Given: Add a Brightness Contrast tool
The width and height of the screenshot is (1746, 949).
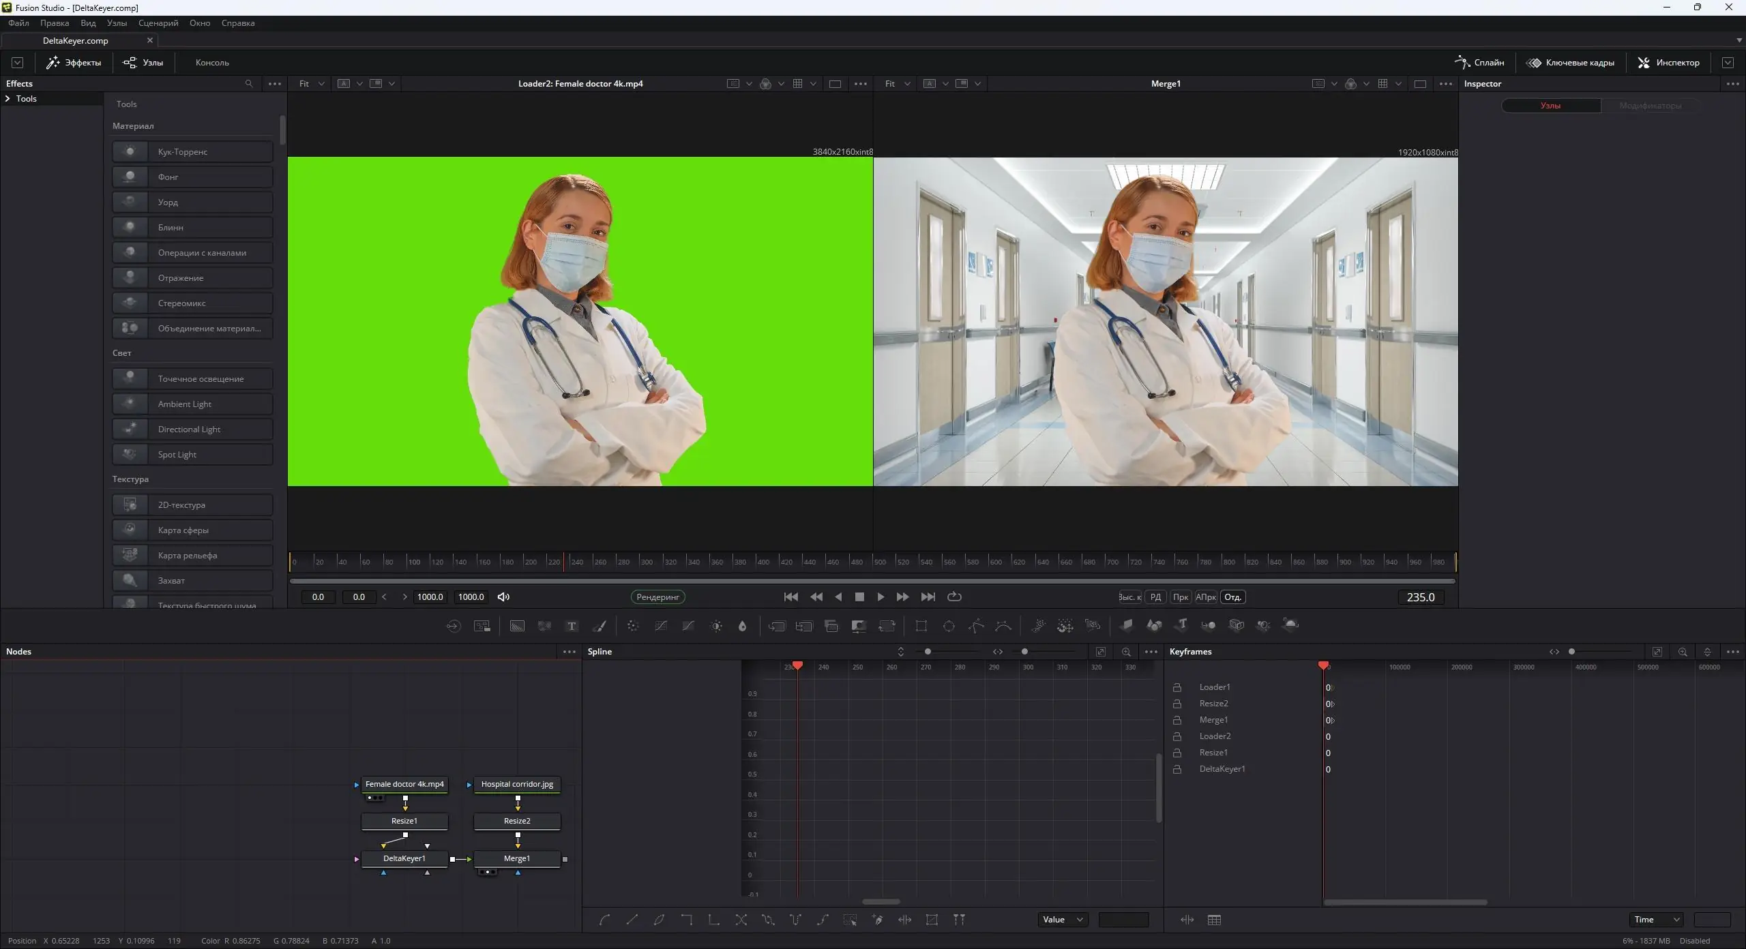Looking at the screenshot, I should tap(716, 626).
